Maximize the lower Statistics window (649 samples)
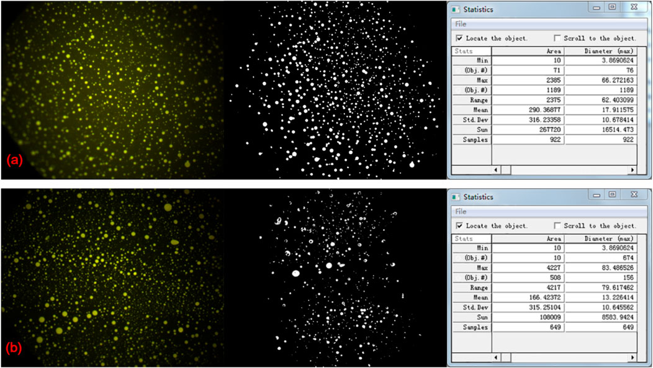 612,194
